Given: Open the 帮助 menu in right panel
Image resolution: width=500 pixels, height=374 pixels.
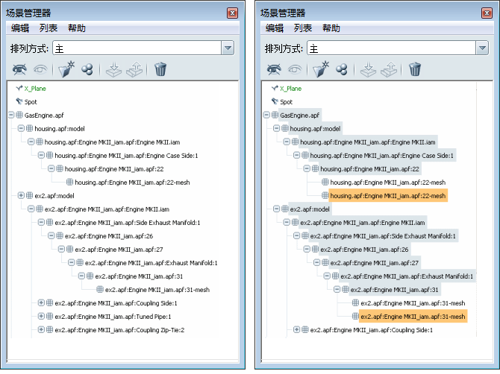Looking at the screenshot, I should [331, 28].
